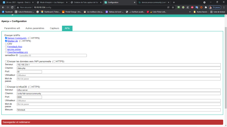Enable HTTPS for Sensor Community
This screenshot has height=127, width=227.
coord(30,38)
